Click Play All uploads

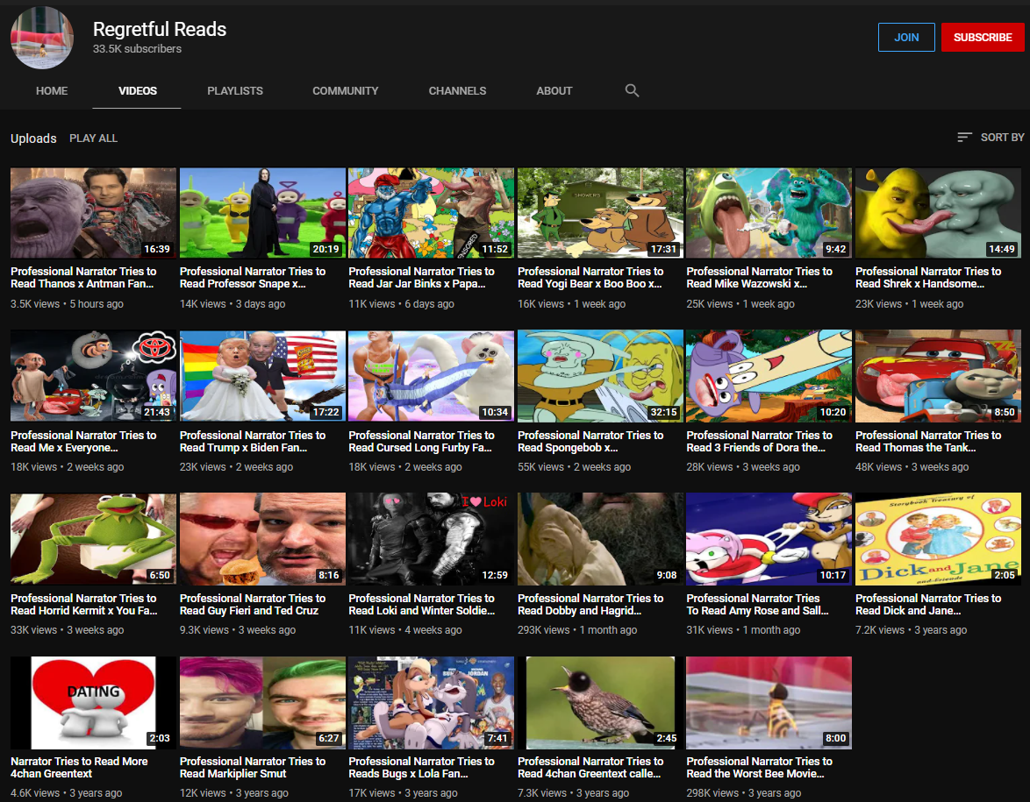[x=93, y=138]
